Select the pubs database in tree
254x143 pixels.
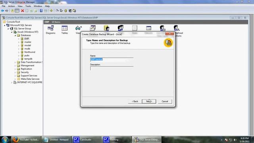pos(27,56)
